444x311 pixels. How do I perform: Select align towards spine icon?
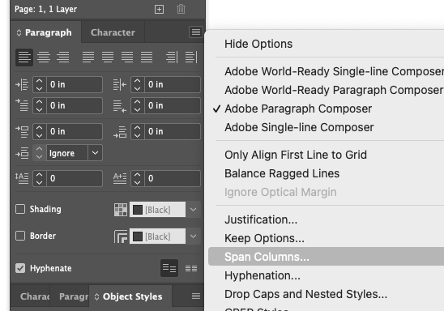pyautogui.click(x=172, y=58)
